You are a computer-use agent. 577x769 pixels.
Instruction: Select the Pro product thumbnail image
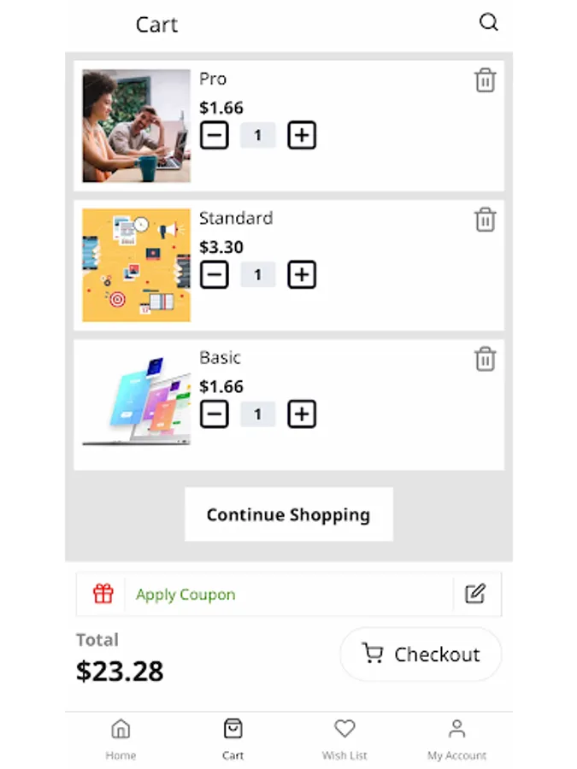coord(135,125)
